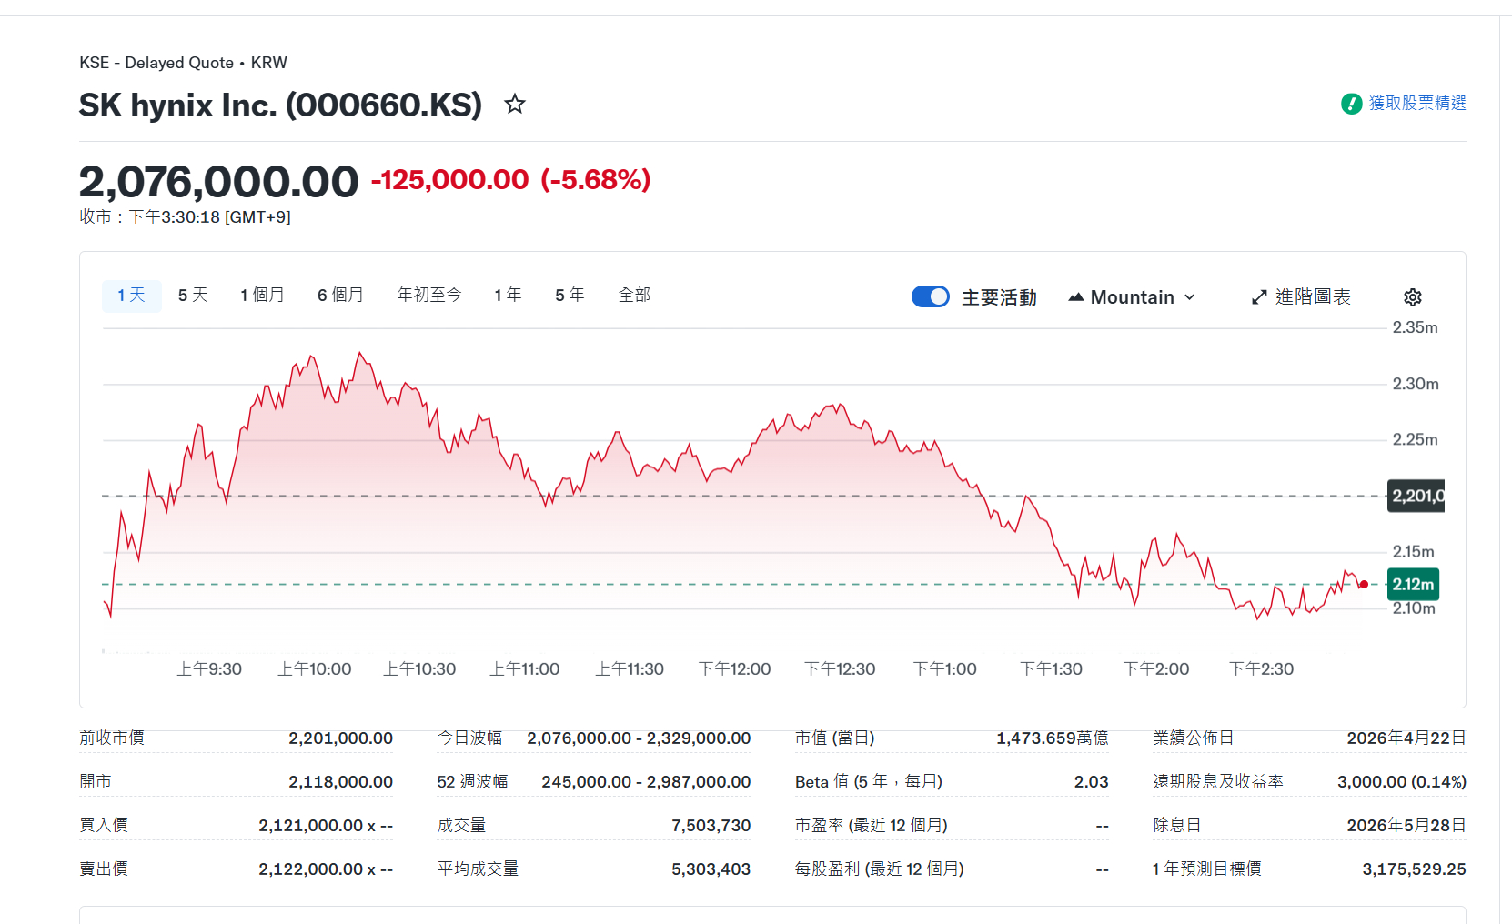Switch chart to 1 個月 range
Viewport: 1512px width, 924px height.
pyautogui.click(x=262, y=296)
